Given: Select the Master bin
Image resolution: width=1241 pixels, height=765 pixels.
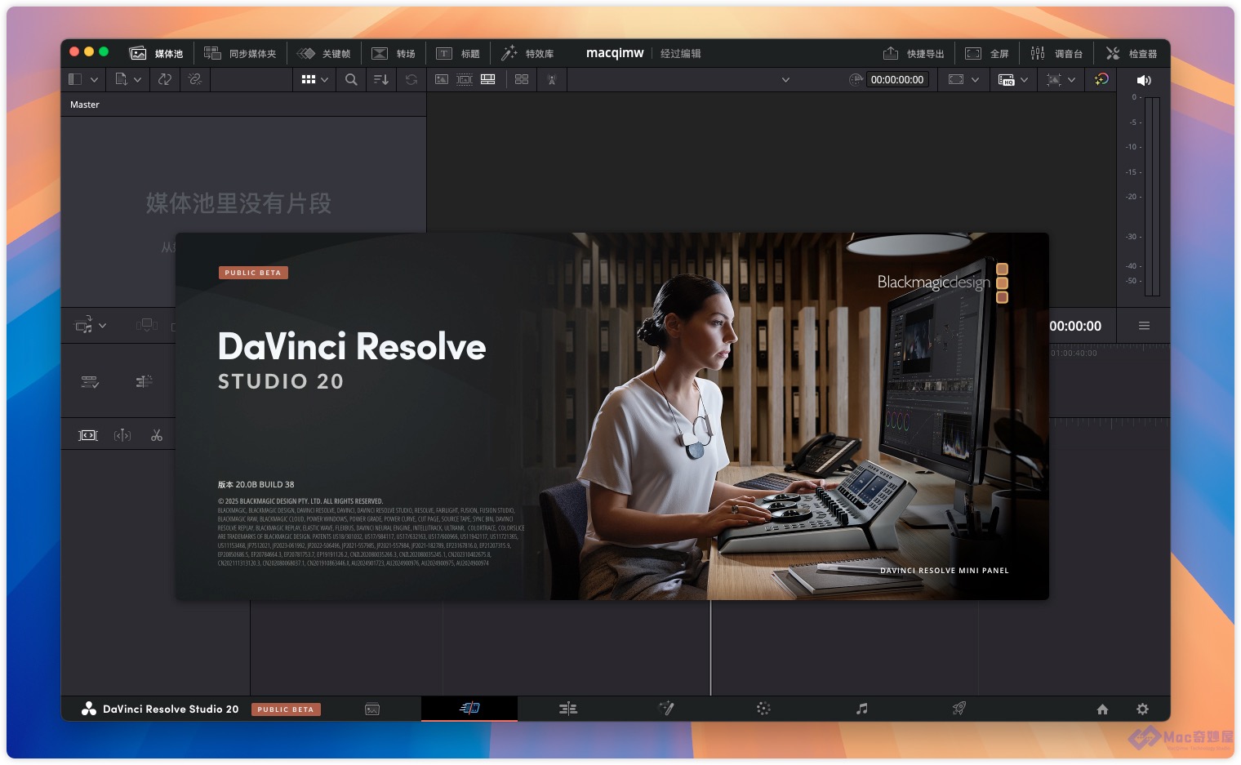Looking at the screenshot, I should [x=85, y=105].
